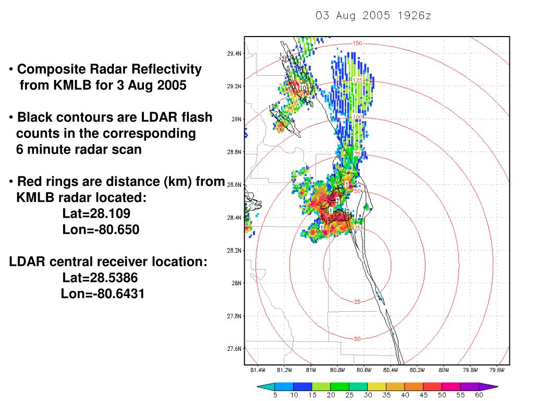Click the colorbar tick label '20'
This screenshot has height=401, width=534.
click(x=331, y=395)
